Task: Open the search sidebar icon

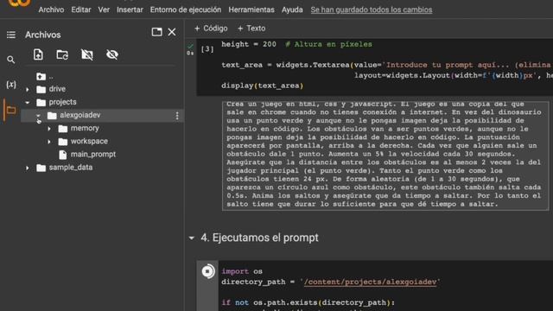Action: click(x=11, y=60)
